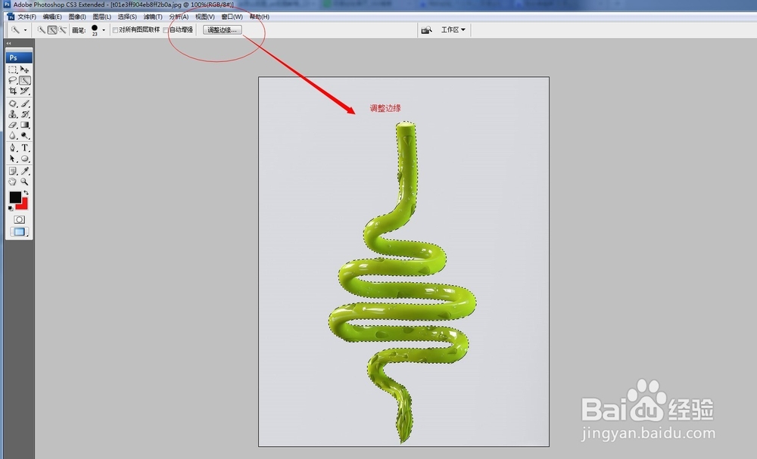Open the 工作区 workspace dropdown
The height and width of the screenshot is (459, 757).
pos(453,30)
